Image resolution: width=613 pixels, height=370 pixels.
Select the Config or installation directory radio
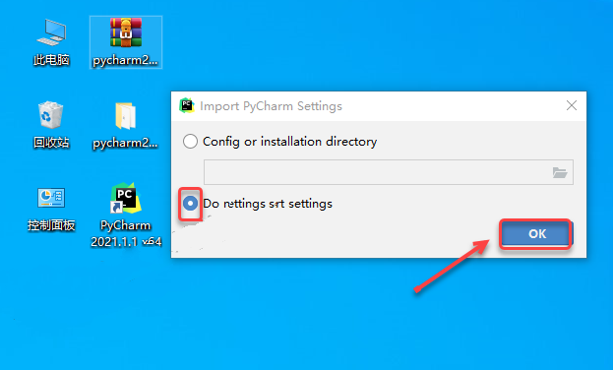click(x=190, y=141)
